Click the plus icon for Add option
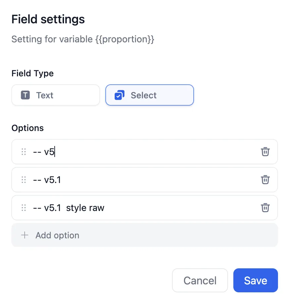290x304 pixels. (24, 235)
